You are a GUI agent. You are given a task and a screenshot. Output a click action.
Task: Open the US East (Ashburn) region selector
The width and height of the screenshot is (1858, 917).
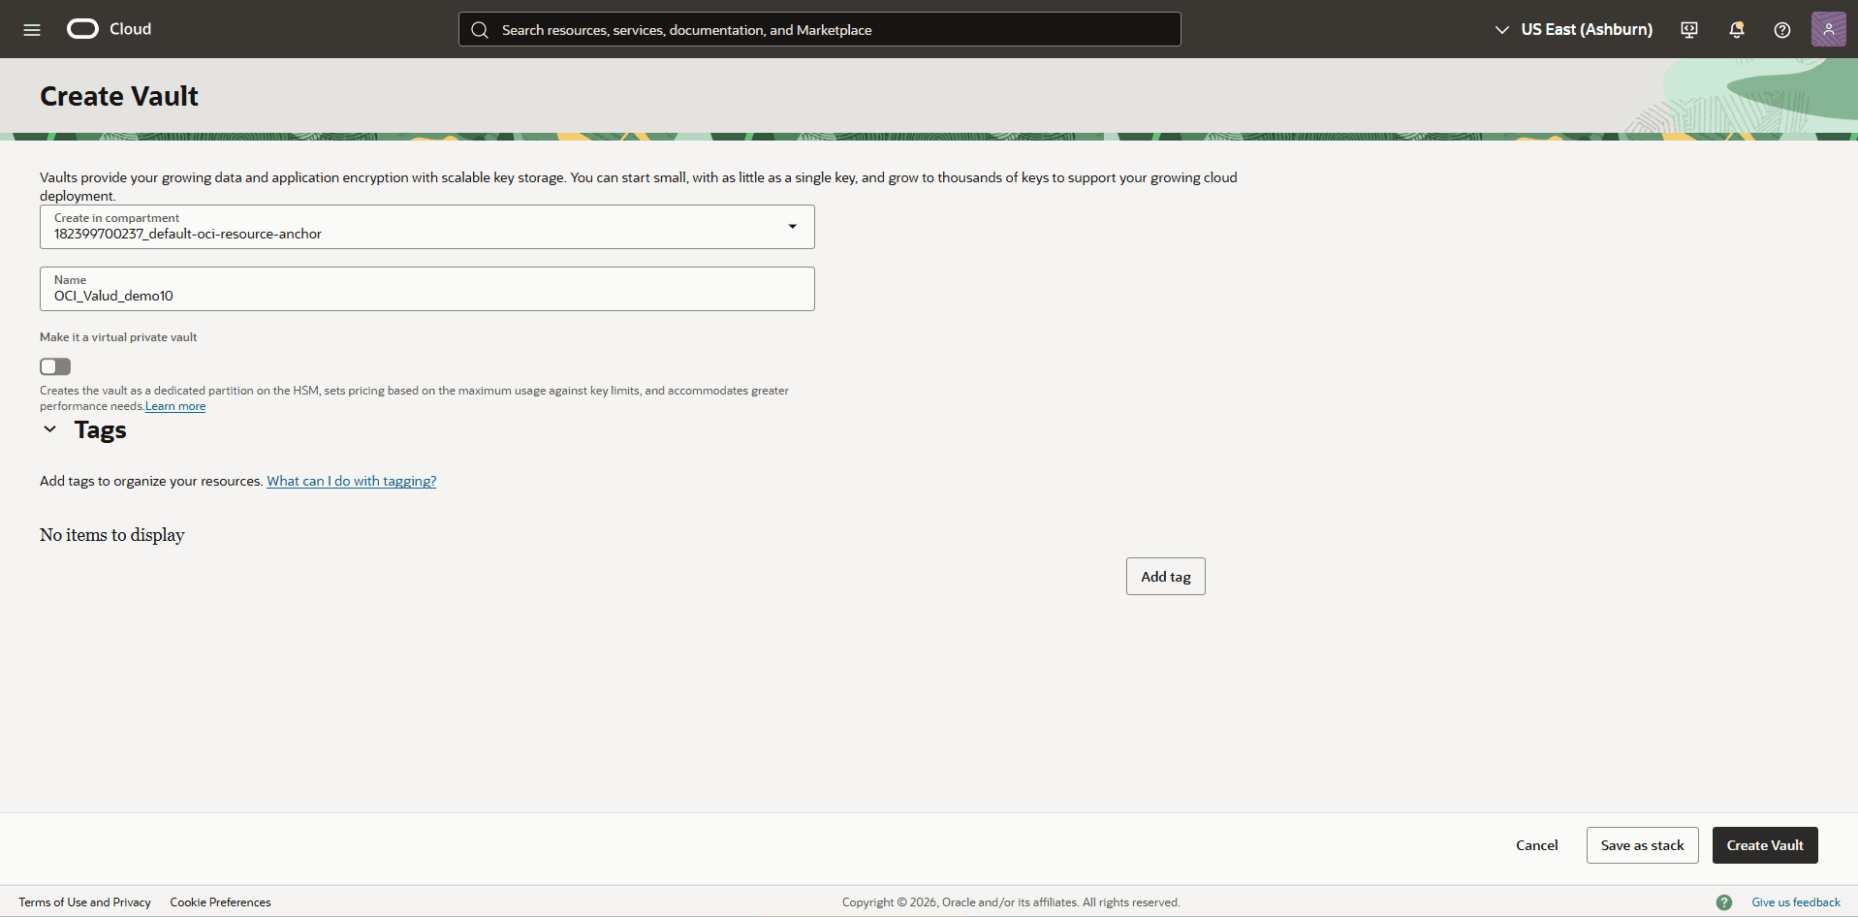point(1574,29)
